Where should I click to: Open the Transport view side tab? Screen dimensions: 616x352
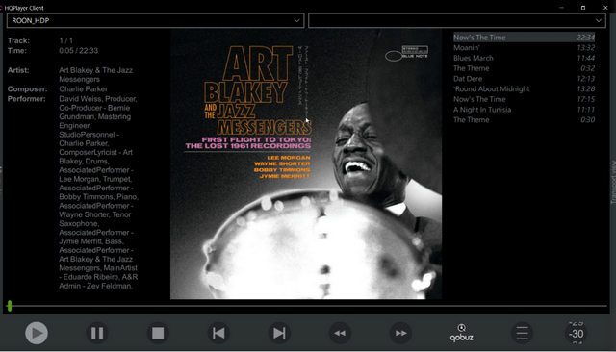pos(613,182)
